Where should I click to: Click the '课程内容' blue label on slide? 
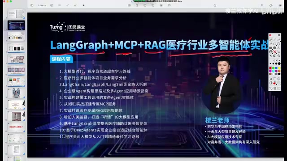click(x=61, y=59)
